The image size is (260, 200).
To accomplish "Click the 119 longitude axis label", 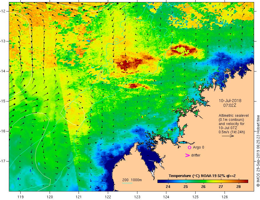I will [21, 197].
